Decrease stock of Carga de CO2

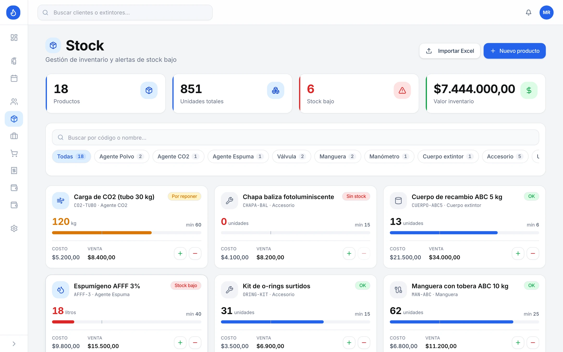(x=195, y=253)
